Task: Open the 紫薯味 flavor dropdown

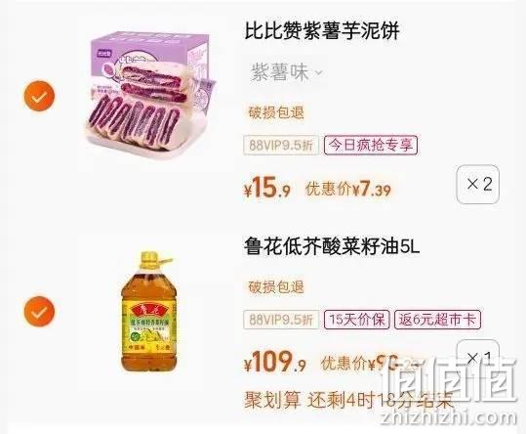Action: [287, 72]
